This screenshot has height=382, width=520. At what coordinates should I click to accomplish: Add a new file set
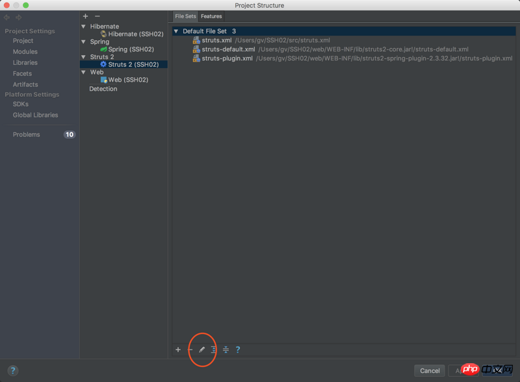click(x=178, y=350)
